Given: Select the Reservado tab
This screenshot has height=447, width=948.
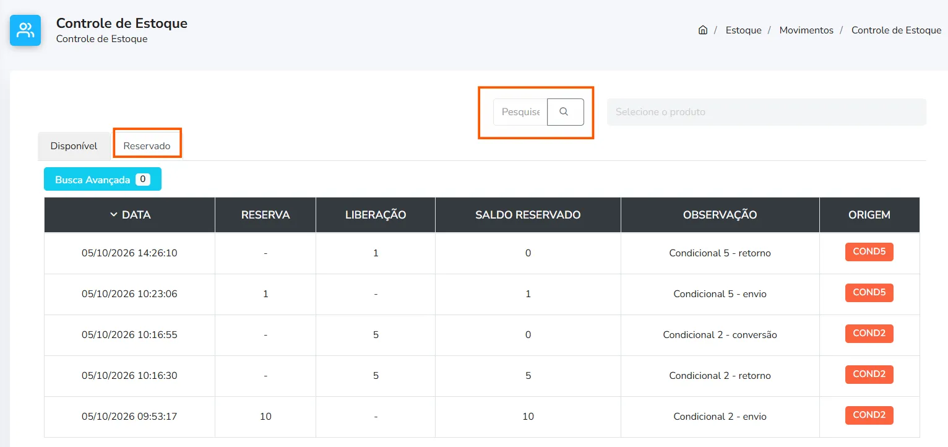Looking at the screenshot, I should pos(147,146).
